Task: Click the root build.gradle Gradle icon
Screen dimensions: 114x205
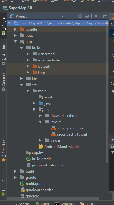Action: click(x=22, y=184)
